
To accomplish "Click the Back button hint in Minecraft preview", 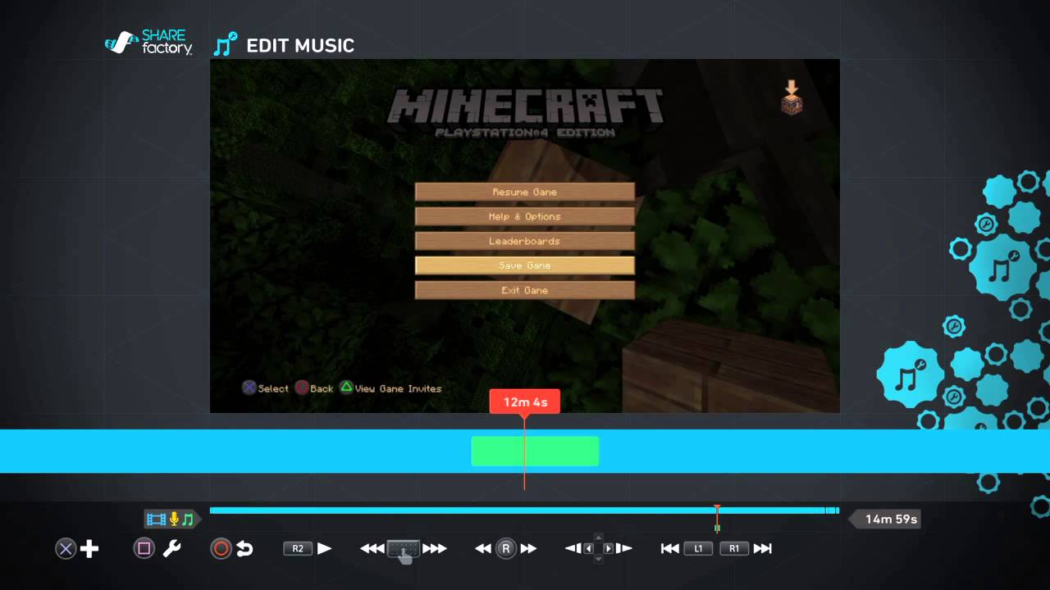I will tap(314, 388).
